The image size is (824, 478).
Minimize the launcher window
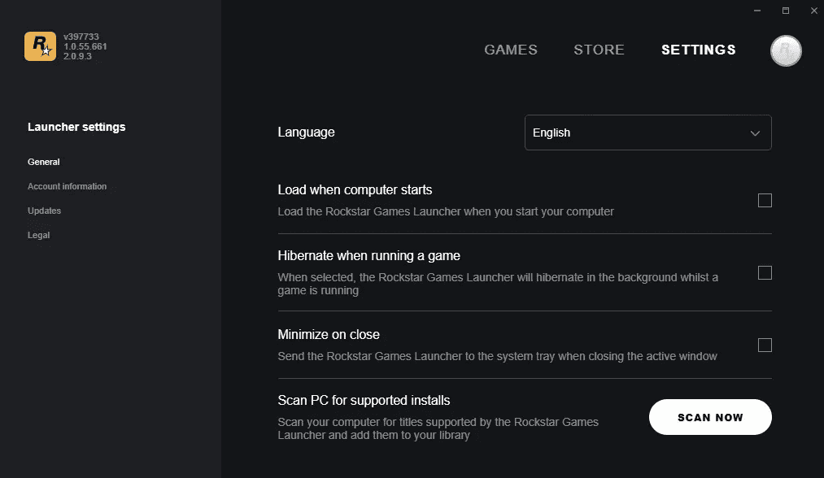coord(758,11)
